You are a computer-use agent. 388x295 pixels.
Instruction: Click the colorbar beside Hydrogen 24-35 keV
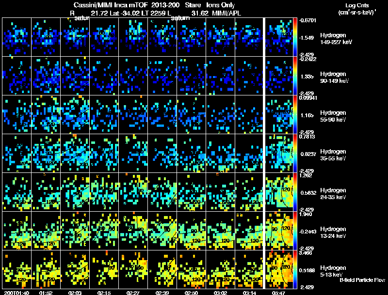pos(295,192)
